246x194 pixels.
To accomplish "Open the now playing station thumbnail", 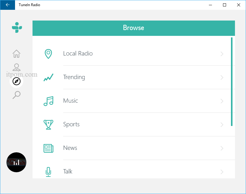I will pos(17,162).
